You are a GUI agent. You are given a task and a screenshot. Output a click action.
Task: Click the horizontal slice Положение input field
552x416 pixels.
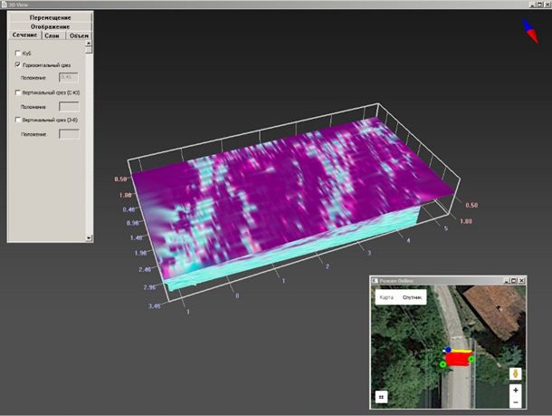click(68, 79)
